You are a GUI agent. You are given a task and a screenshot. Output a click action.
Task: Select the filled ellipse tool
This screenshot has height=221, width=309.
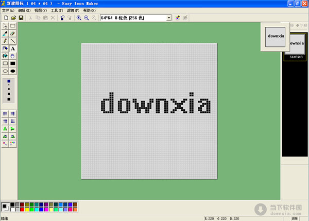pos(12,71)
